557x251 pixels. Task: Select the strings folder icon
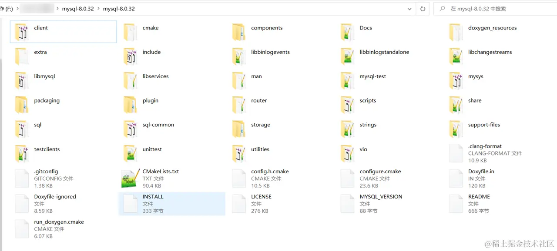point(347,129)
